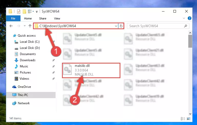Image resolution: width=197 pixels, height=125 pixels.
Task: Open Documents in the sidebar
Action: click(x=28, y=54)
